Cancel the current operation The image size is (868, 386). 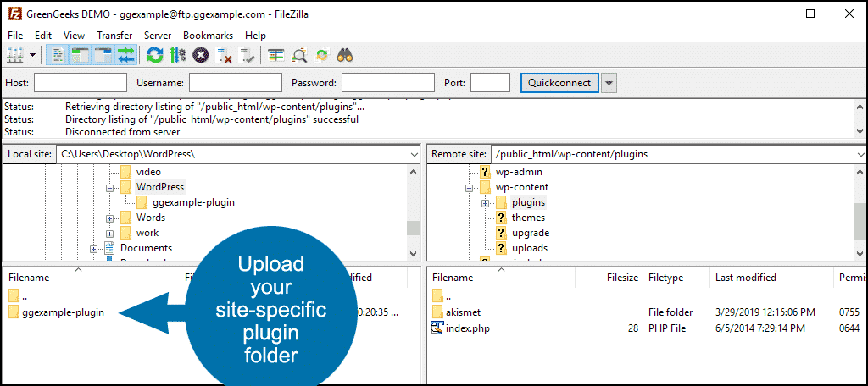pos(200,55)
